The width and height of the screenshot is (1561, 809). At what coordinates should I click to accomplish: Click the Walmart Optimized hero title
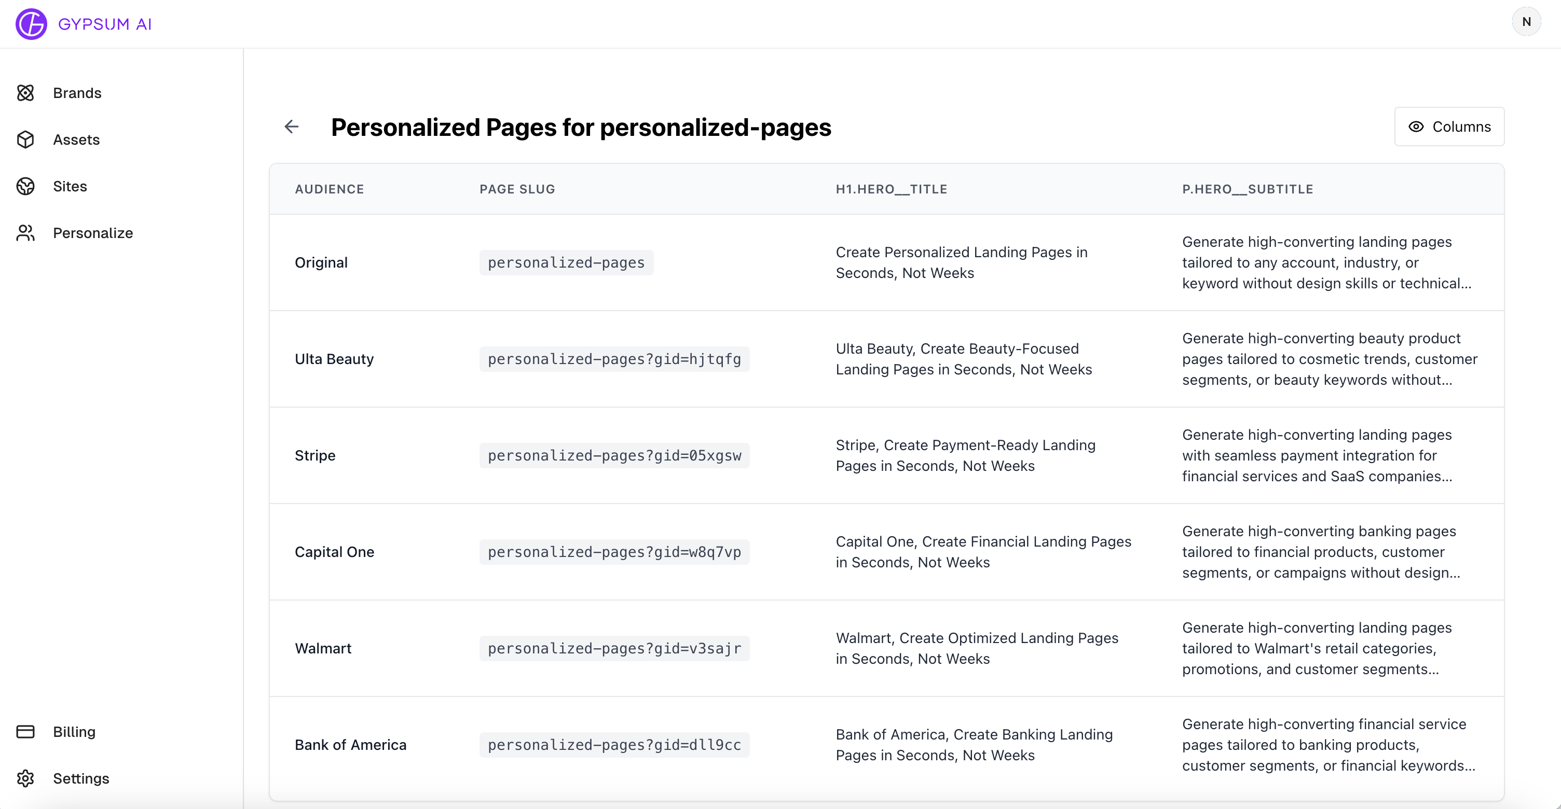pos(977,648)
